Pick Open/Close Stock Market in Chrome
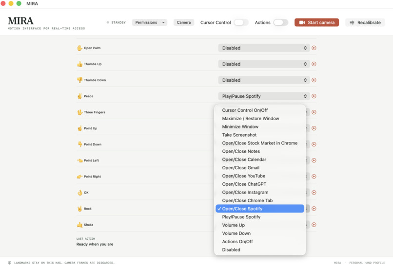 pos(260,143)
